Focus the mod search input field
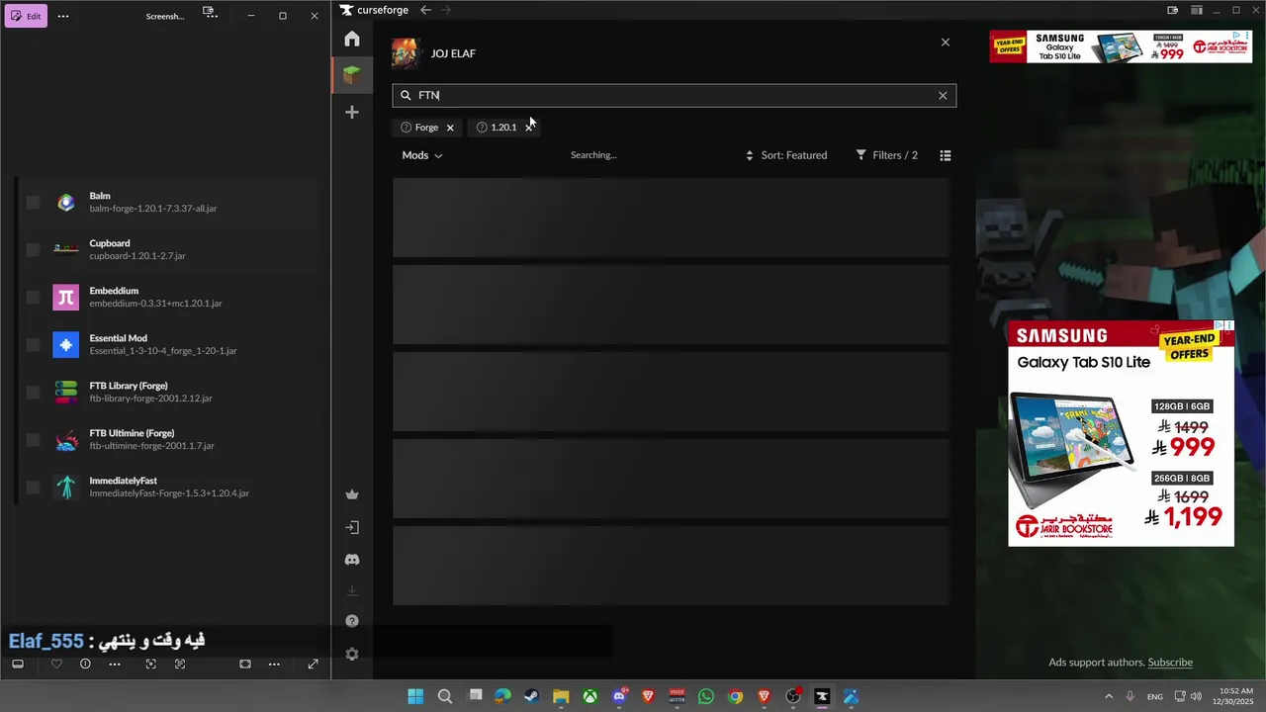Image resolution: width=1266 pixels, height=712 pixels. [675, 95]
